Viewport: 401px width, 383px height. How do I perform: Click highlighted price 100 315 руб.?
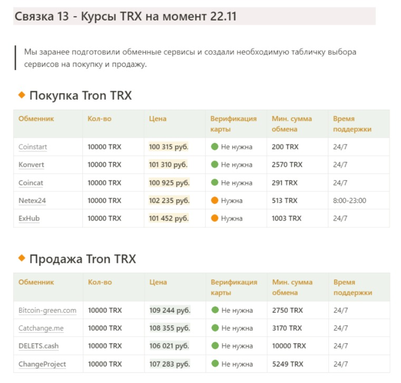169,147
